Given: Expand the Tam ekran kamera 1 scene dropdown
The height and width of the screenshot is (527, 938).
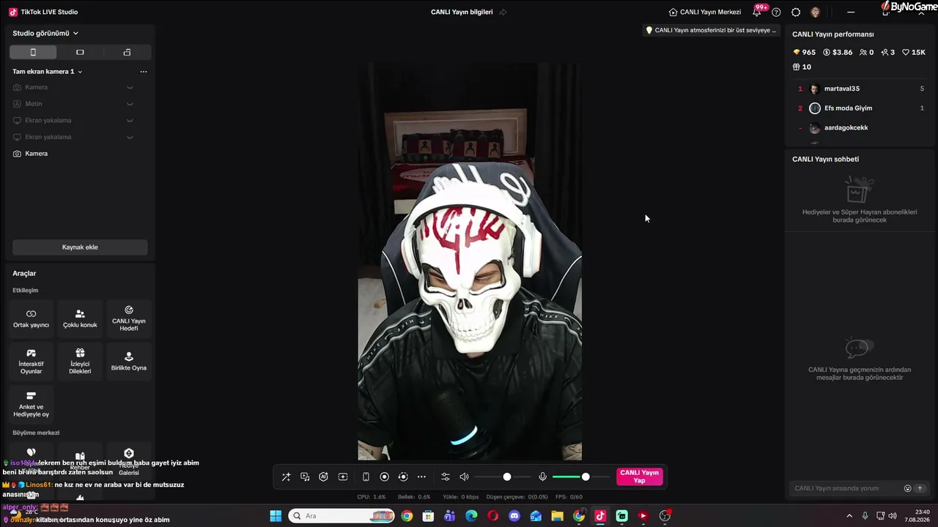Looking at the screenshot, I should click(48, 72).
